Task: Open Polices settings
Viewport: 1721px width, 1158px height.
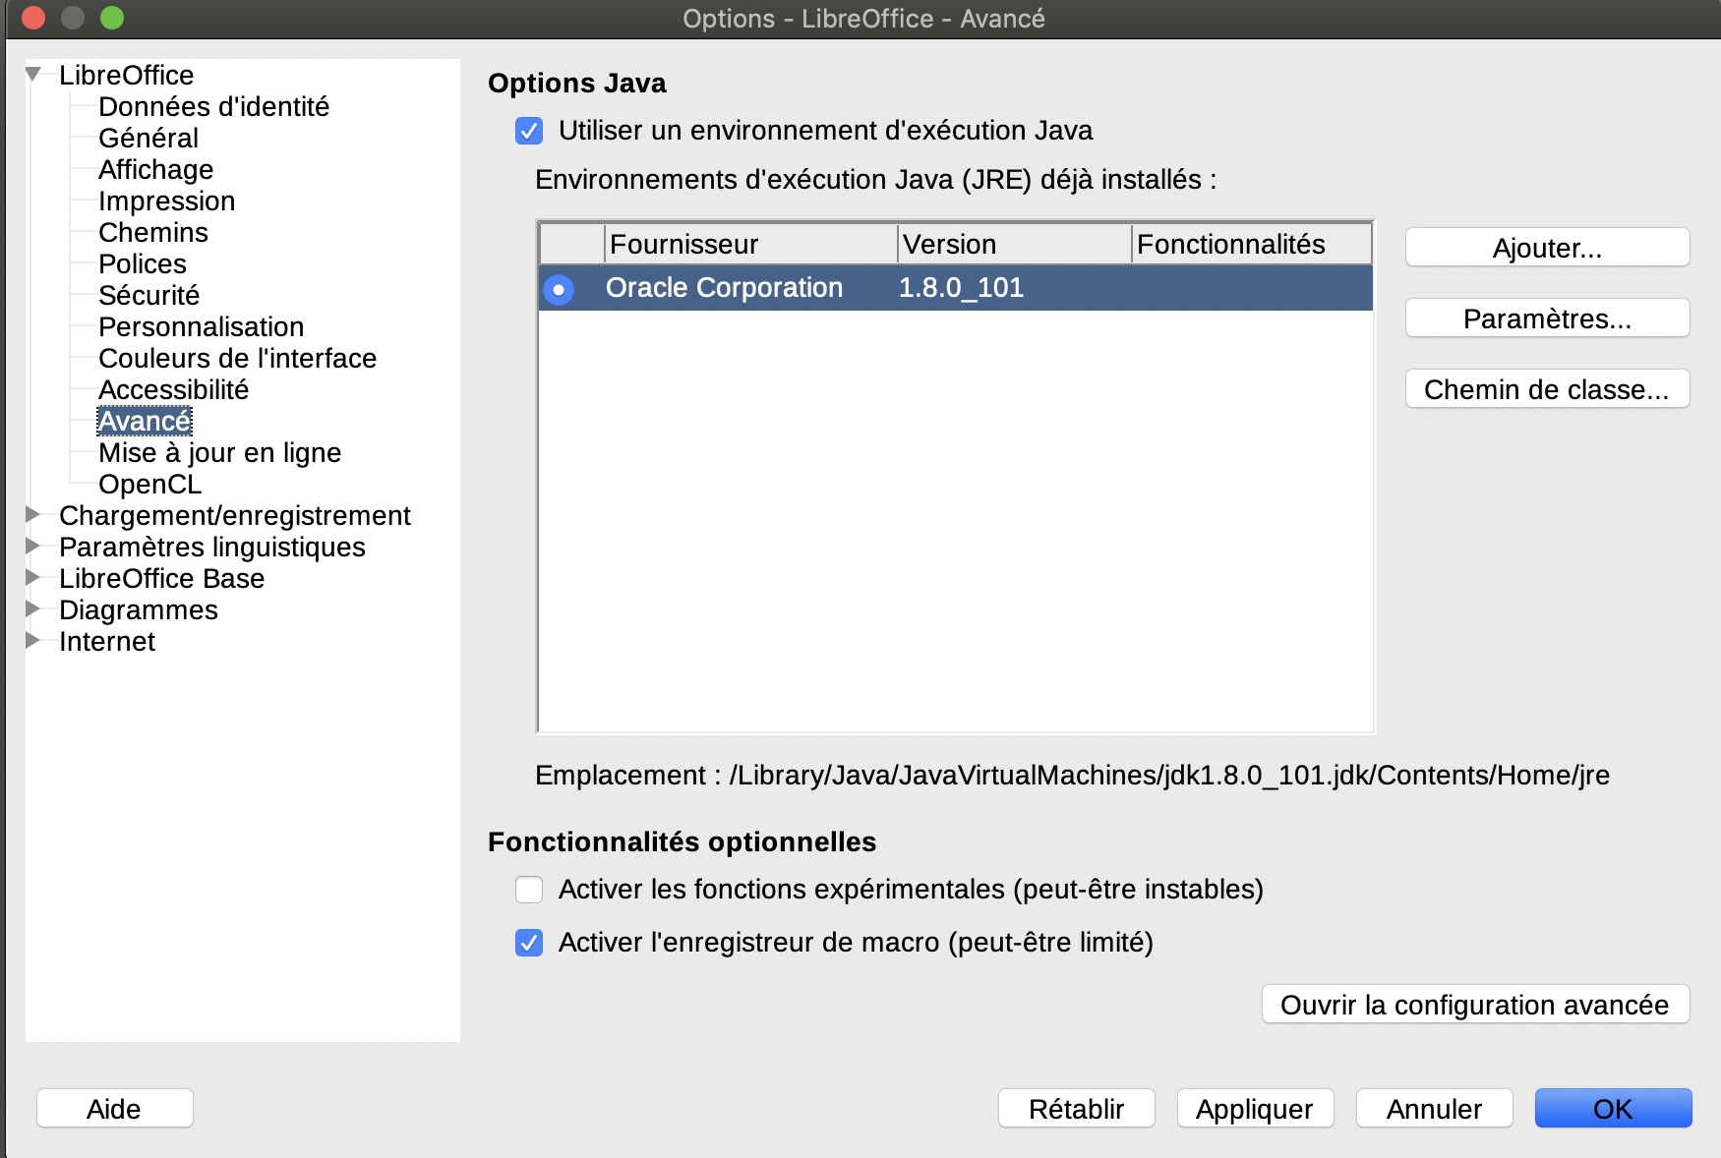Action: coord(143,263)
